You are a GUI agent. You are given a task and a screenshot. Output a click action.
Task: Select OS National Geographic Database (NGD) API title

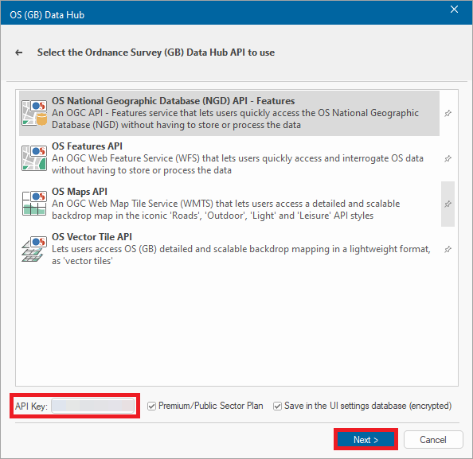coord(173,101)
